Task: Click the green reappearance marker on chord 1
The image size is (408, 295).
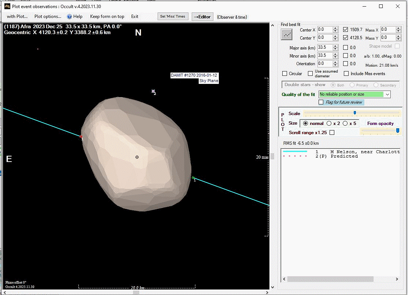Action: pos(193,178)
